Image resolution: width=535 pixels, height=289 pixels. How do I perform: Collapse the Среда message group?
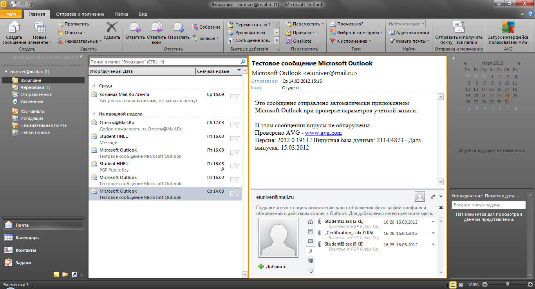(x=93, y=86)
